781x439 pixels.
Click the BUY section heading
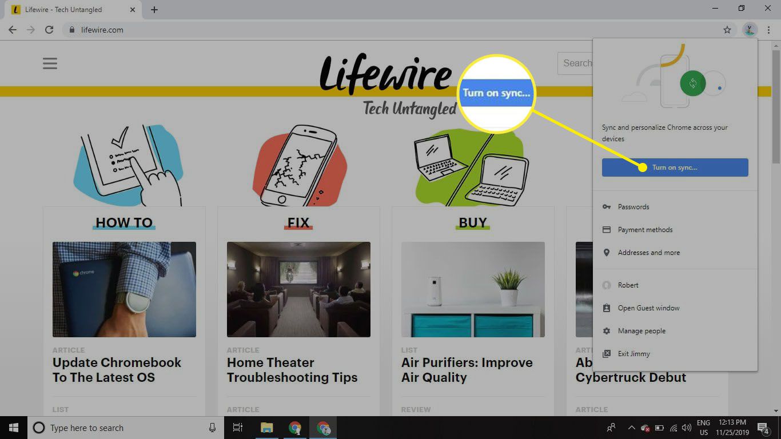tap(473, 222)
